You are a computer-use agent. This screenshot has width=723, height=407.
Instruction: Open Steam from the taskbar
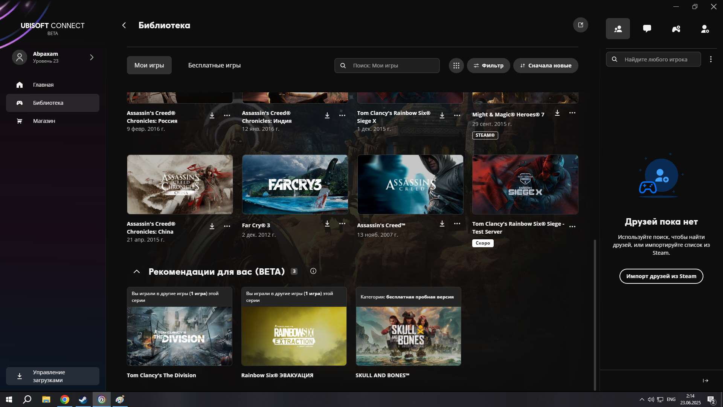[x=82, y=399]
